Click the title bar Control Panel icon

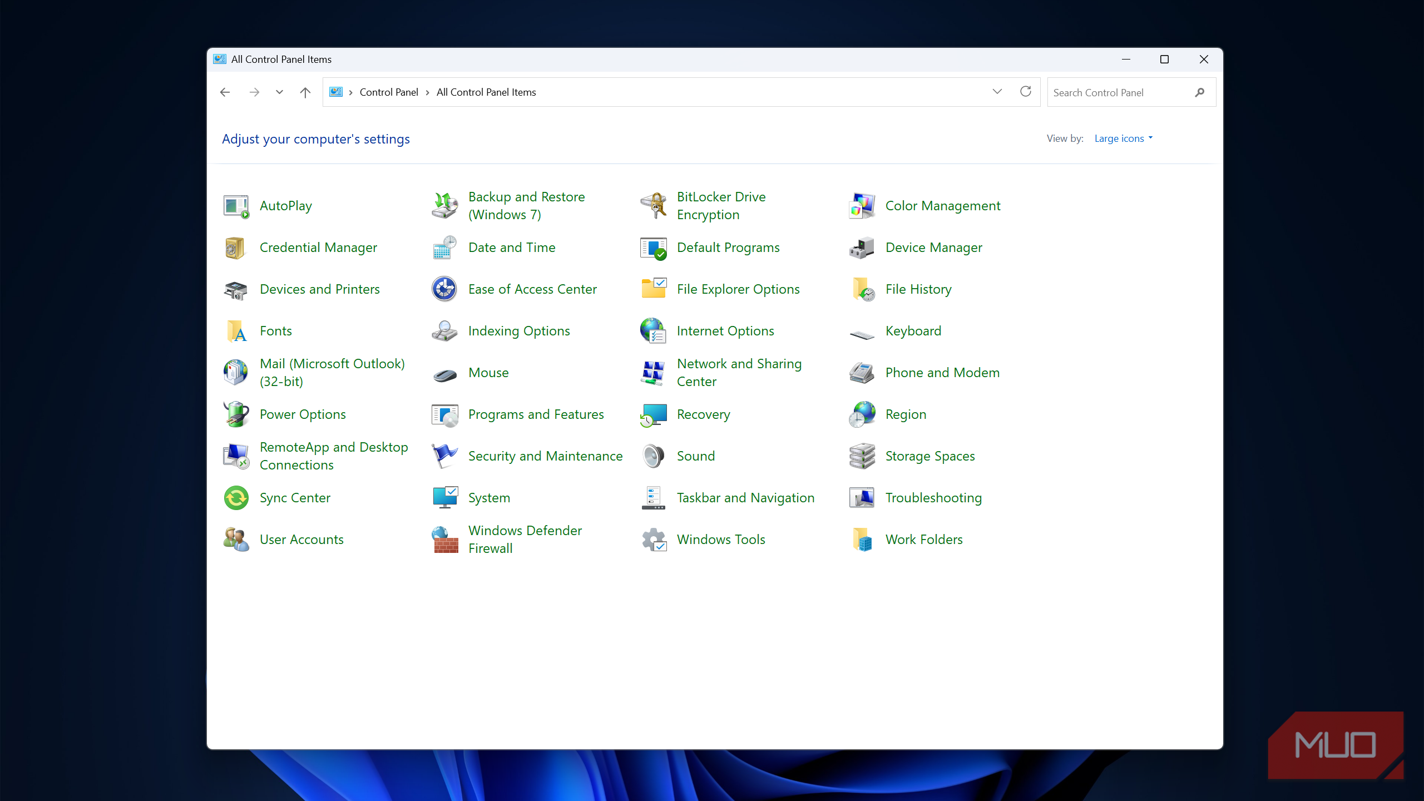point(220,60)
